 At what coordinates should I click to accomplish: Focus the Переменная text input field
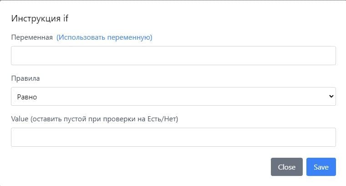coord(173,56)
